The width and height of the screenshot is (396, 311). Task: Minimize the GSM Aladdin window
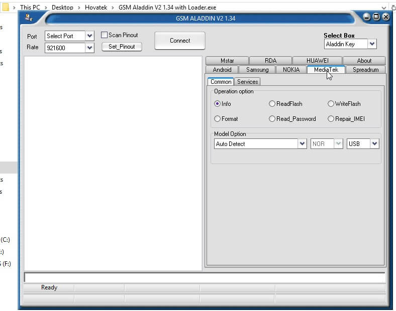pos(367,17)
